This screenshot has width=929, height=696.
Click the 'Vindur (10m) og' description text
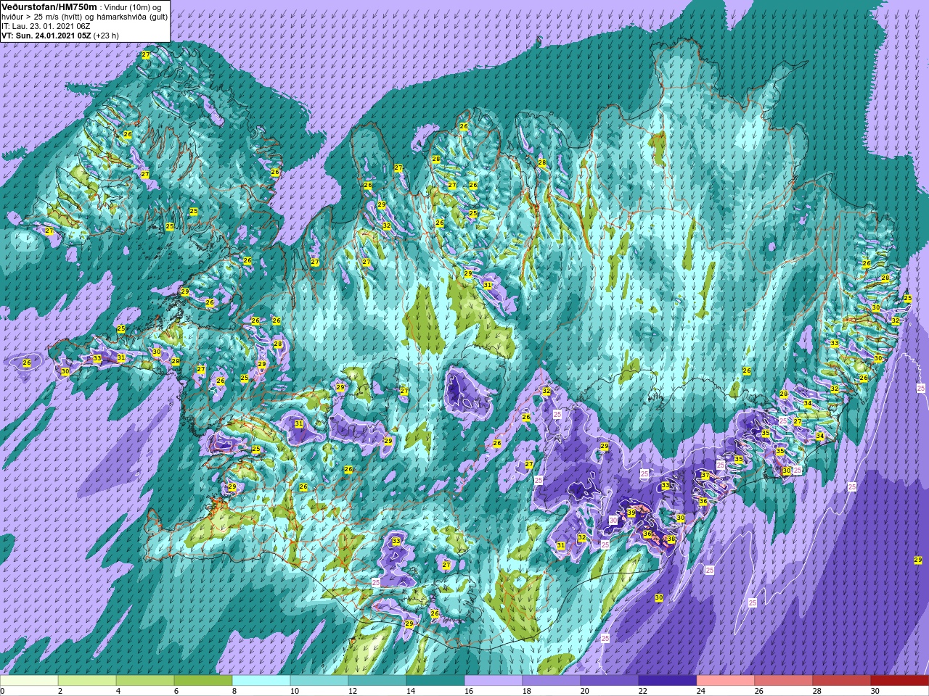[x=134, y=7]
